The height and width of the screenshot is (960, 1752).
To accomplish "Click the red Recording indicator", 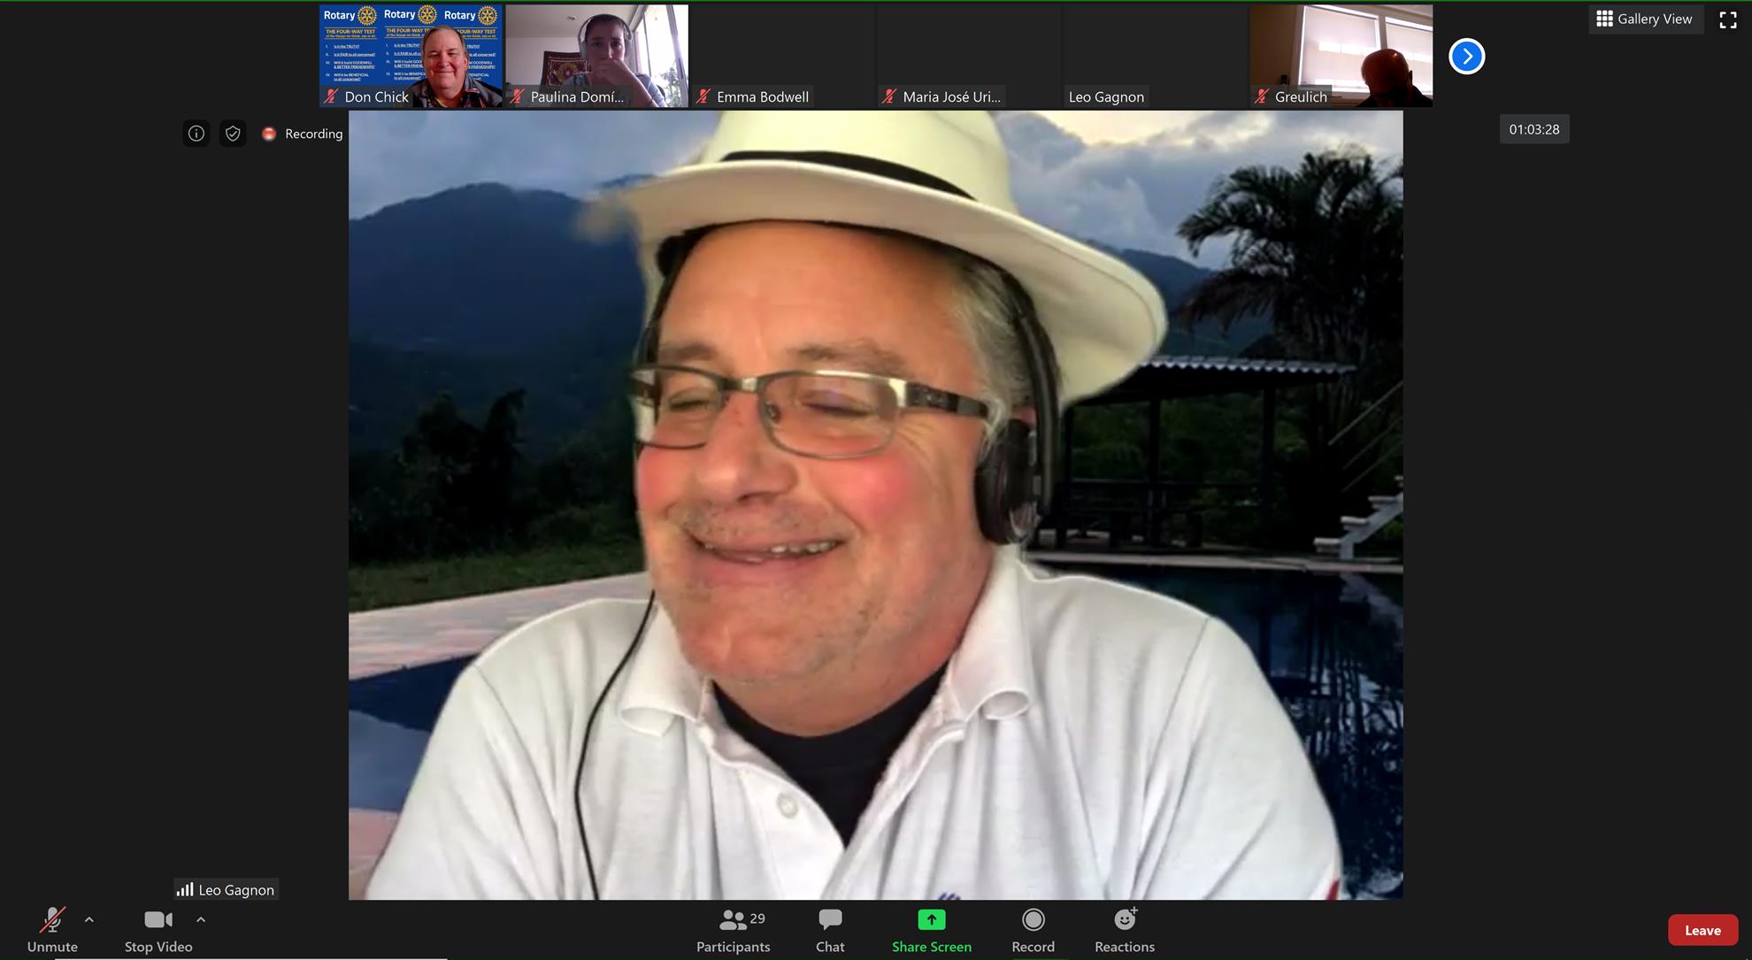I will tap(269, 134).
